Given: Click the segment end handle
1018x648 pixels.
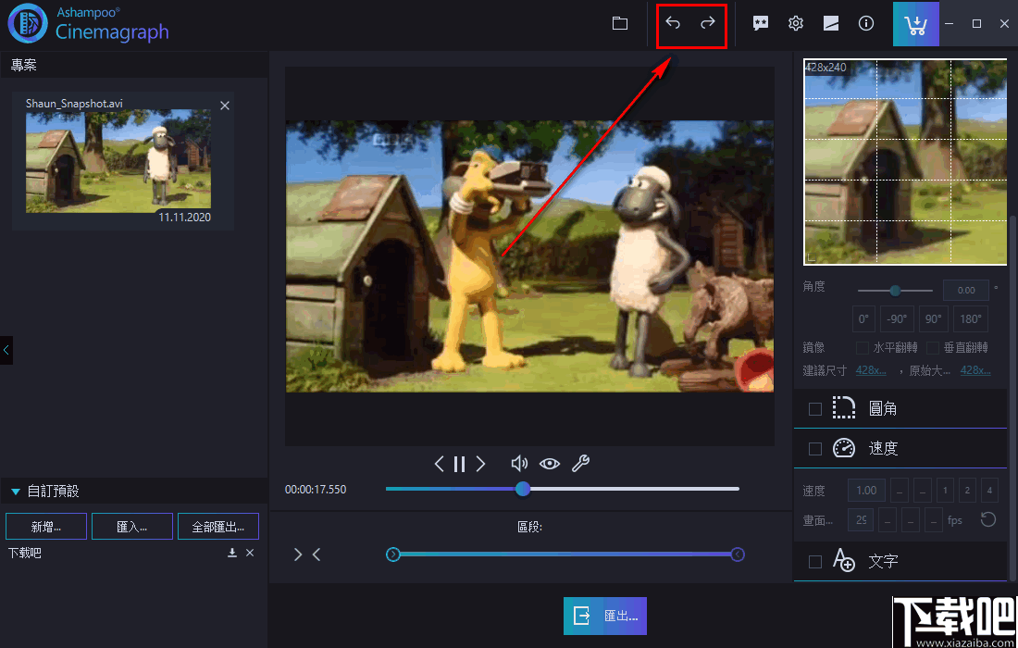Looking at the screenshot, I should tap(738, 555).
